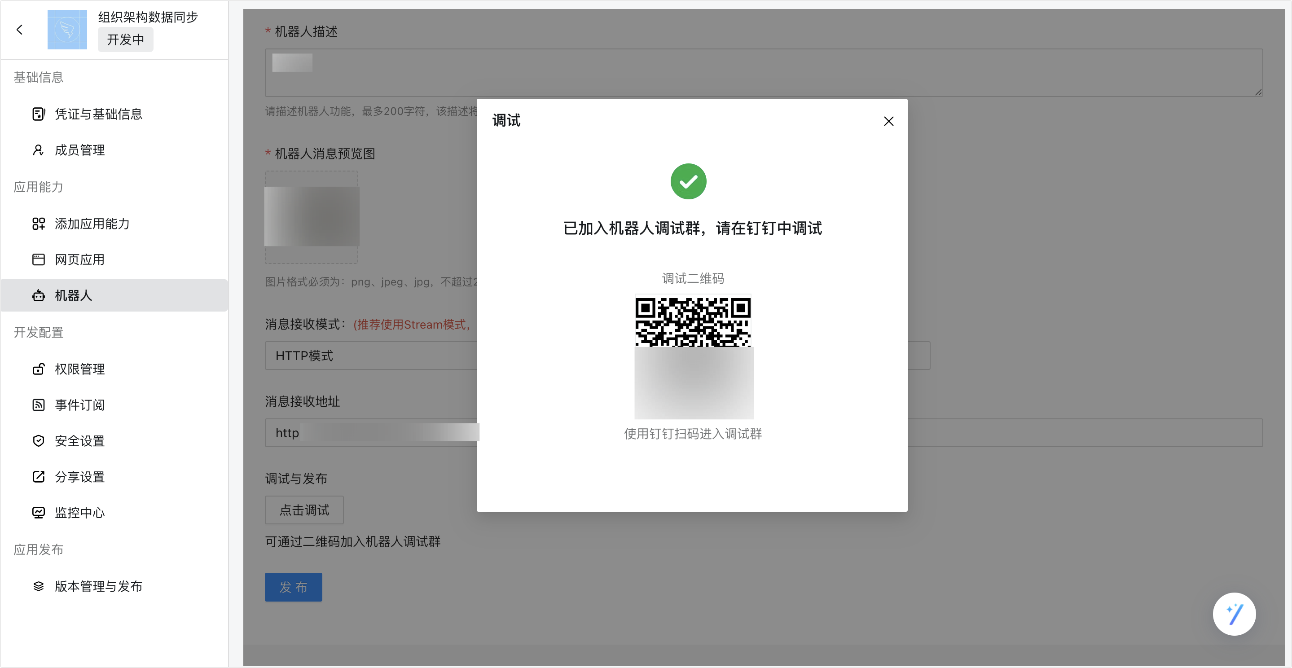Close the 调试 dialog with X
Screen dimensions: 1292x668
coord(888,121)
